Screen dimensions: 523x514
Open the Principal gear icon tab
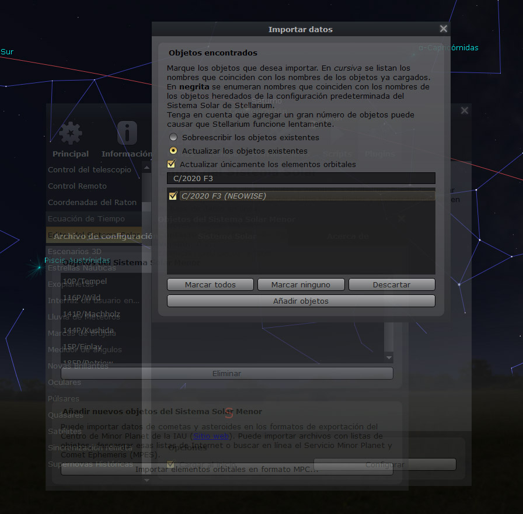tap(71, 139)
